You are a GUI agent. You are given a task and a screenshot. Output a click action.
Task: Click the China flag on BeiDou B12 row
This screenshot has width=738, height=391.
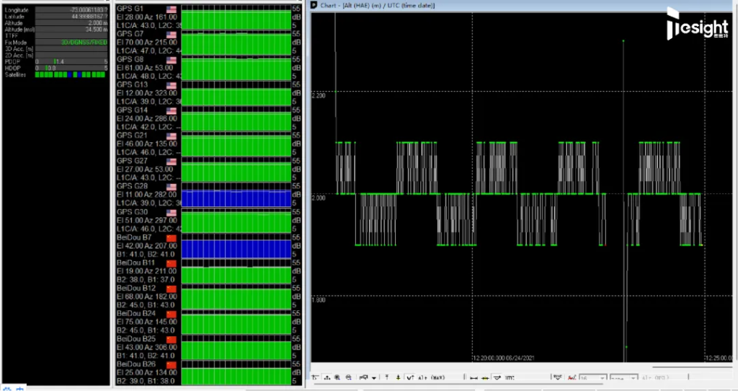click(x=172, y=289)
